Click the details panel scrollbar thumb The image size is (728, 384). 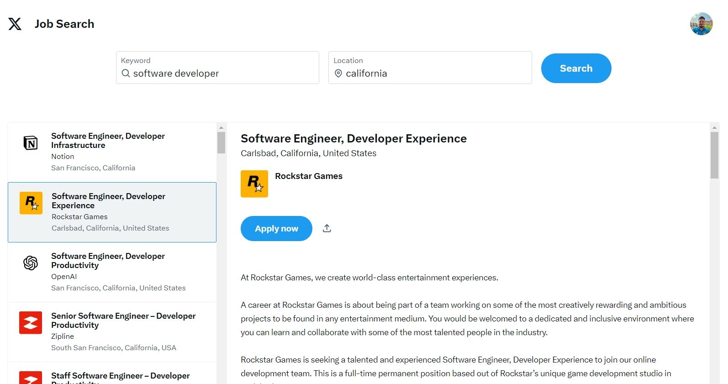(x=714, y=155)
